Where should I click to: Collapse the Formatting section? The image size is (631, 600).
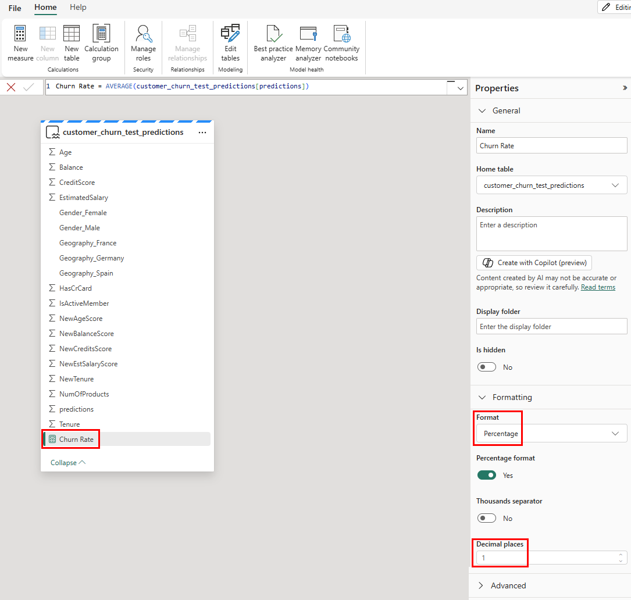coord(482,397)
